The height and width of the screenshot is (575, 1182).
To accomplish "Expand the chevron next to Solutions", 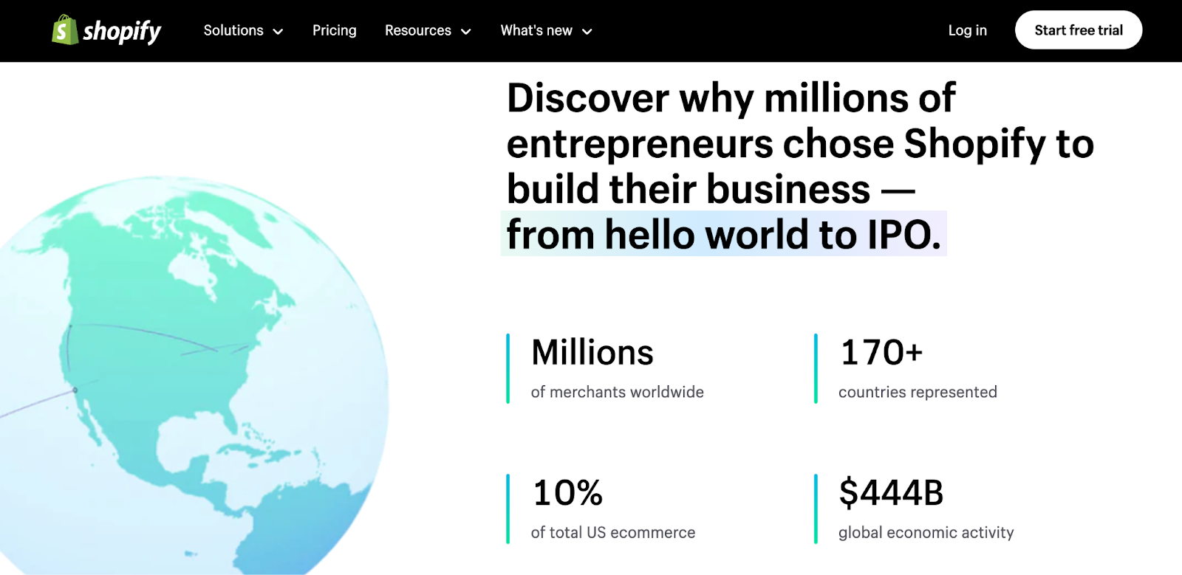I will point(279,32).
